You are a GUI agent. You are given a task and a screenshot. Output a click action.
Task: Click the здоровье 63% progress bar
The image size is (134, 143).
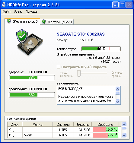pyautogui.click(x=32, y=78)
